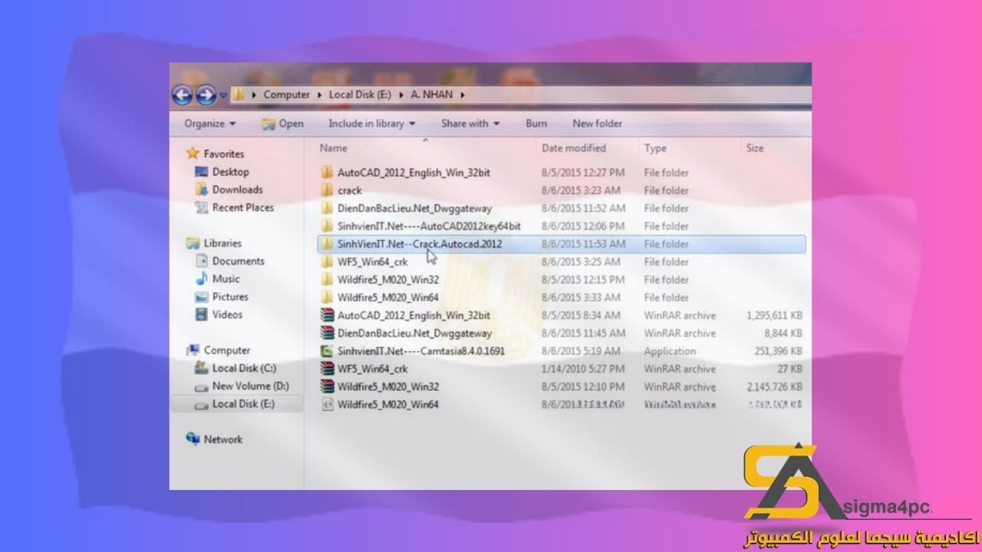This screenshot has height=552, width=982.
Task: Click the 251,396 KB size value
Action: [779, 351]
